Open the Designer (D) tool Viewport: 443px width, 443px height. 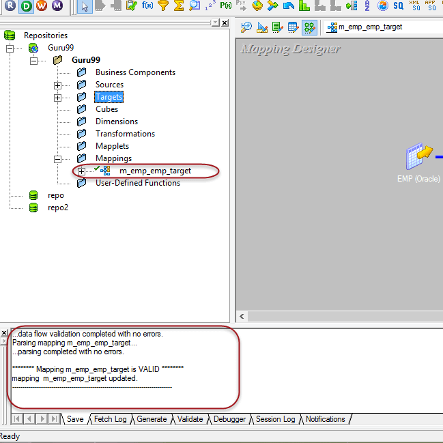point(26,6)
